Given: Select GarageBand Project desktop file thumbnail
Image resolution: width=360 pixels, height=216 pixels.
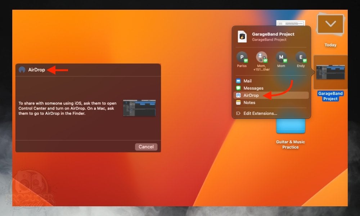Looking at the screenshot, I should coord(330,72).
